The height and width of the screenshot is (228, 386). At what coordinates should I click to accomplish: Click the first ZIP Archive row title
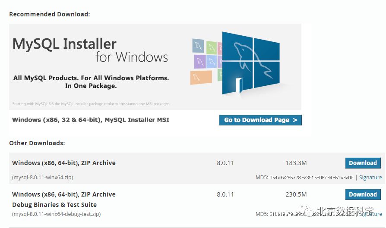point(64,163)
